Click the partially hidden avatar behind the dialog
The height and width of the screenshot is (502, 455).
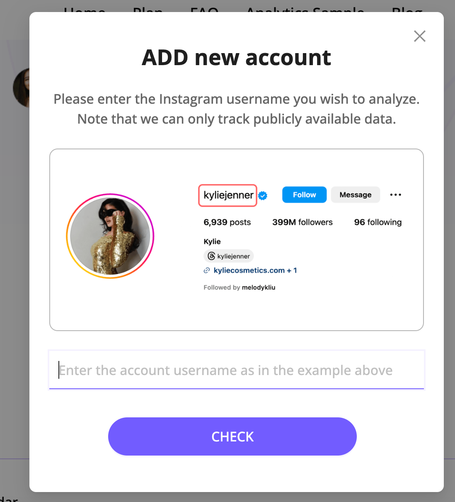click(x=21, y=88)
